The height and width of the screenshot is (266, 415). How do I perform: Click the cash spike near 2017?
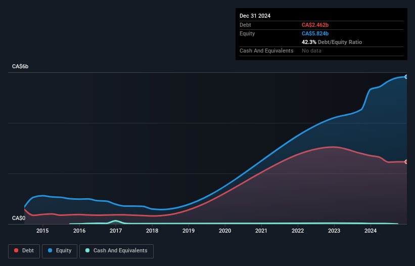tap(116, 221)
